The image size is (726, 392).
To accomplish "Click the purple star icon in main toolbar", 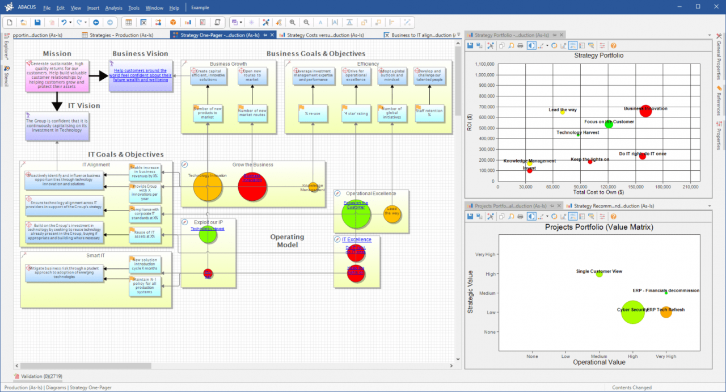I will (x=252, y=22).
